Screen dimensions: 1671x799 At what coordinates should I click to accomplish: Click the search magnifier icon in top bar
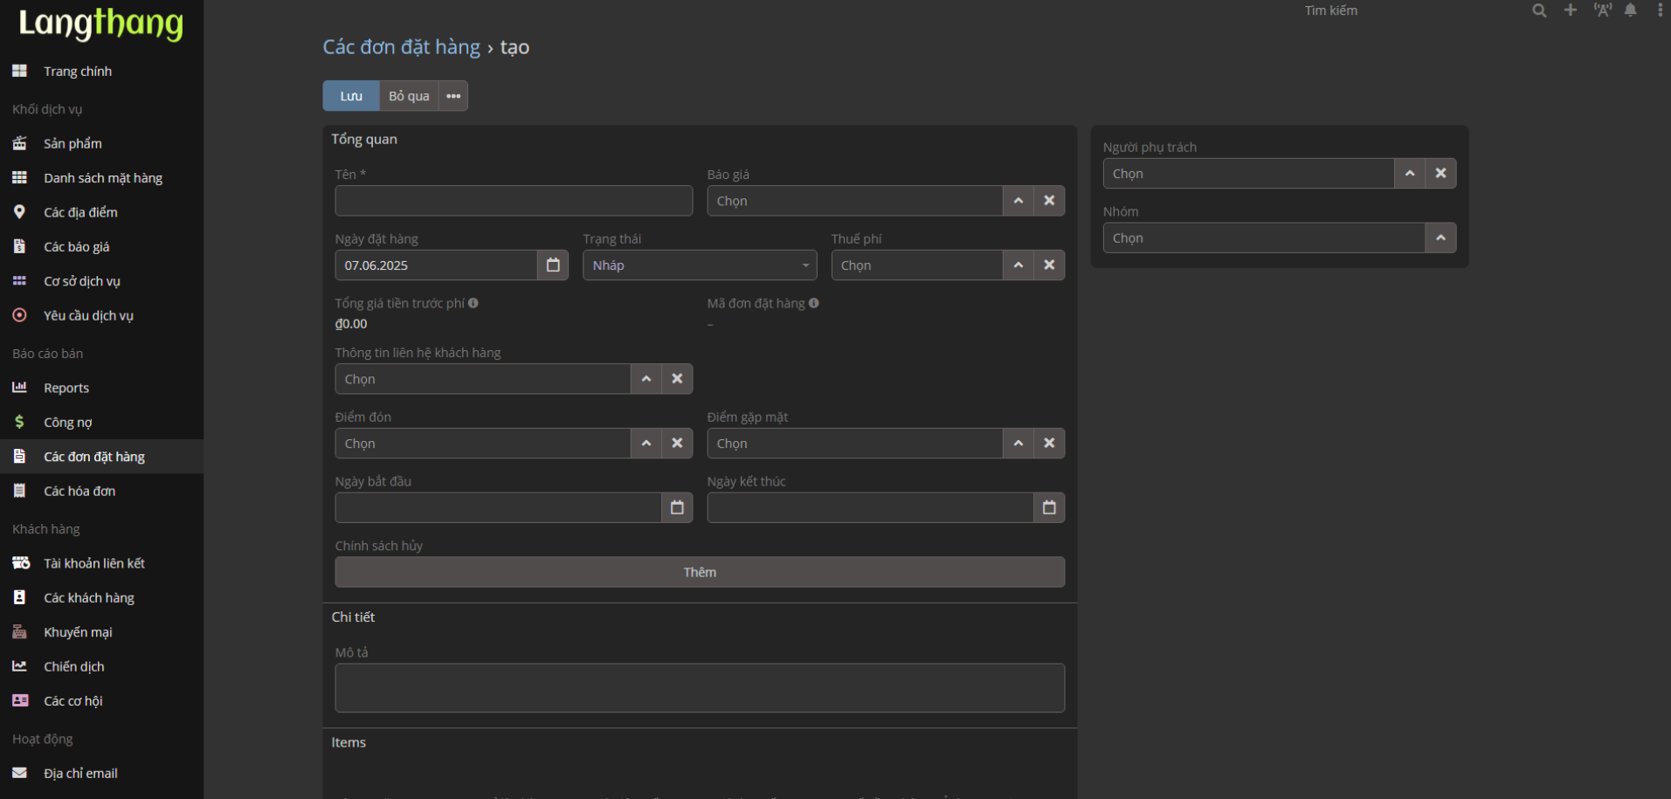pos(1539,10)
